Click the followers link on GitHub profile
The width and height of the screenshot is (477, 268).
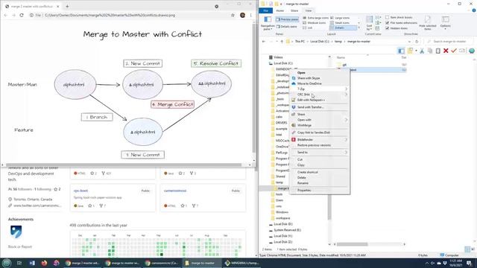click(22, 189)
